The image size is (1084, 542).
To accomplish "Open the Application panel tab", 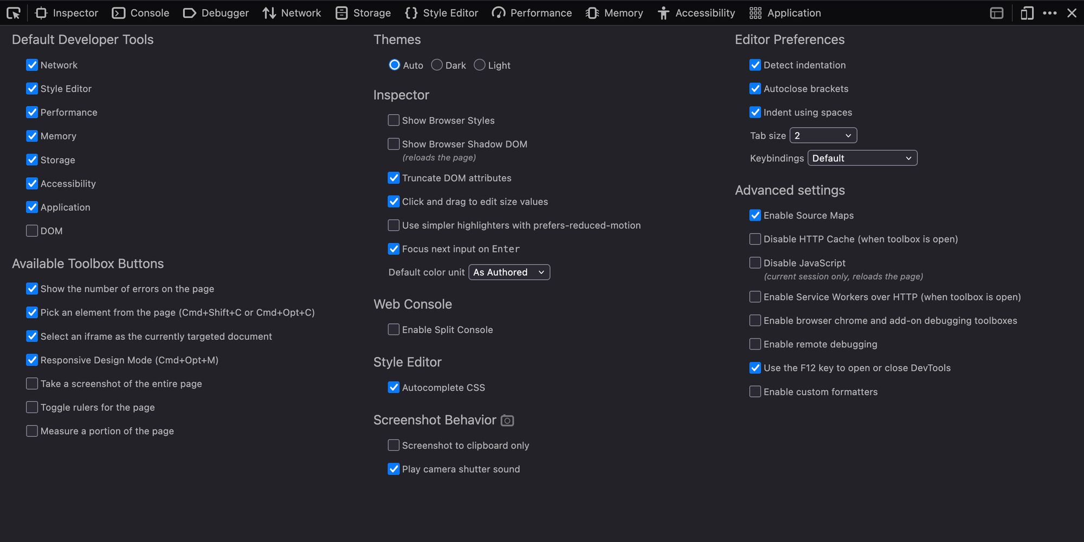I will pyautogui.click(x=784, y=12).
